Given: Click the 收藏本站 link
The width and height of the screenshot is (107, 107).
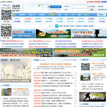Looking at the screenshot, I should [x=10, y=2].
